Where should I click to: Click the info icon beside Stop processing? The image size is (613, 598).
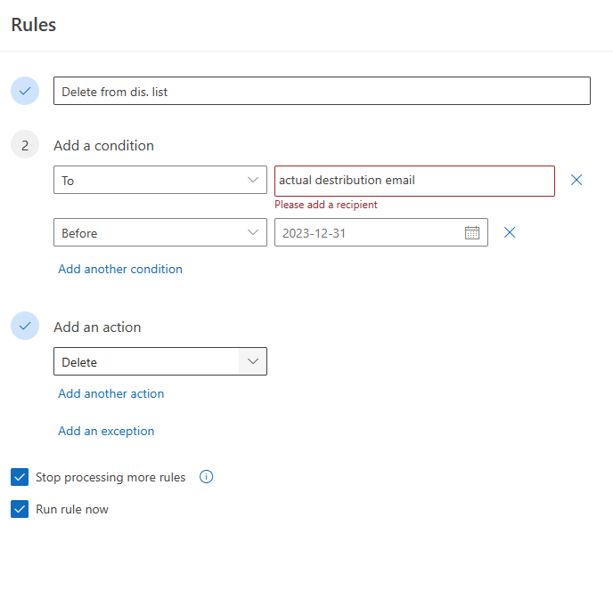click(206, 477)
